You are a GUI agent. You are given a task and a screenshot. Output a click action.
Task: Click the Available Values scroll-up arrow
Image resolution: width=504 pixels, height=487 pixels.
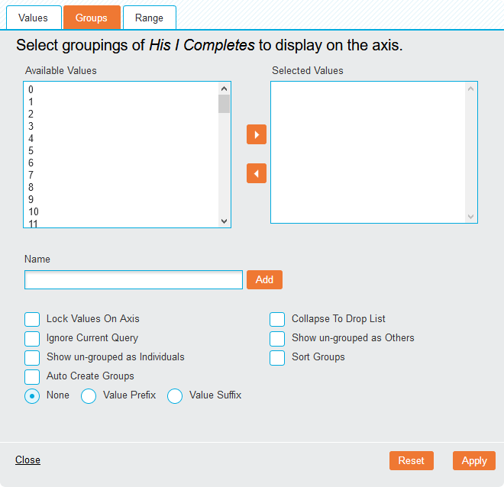[224, 89]
